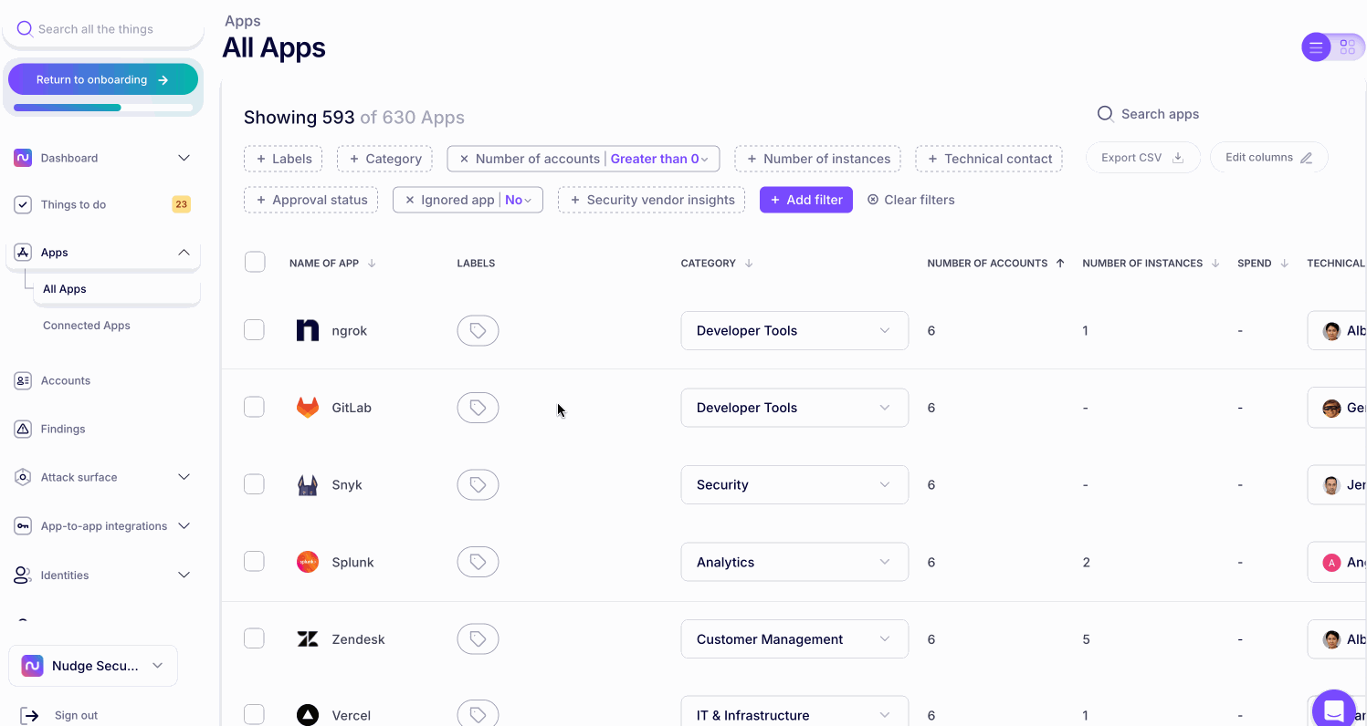
Task: Click the Findings warning icon in sidebar
Action: [23, 429]
